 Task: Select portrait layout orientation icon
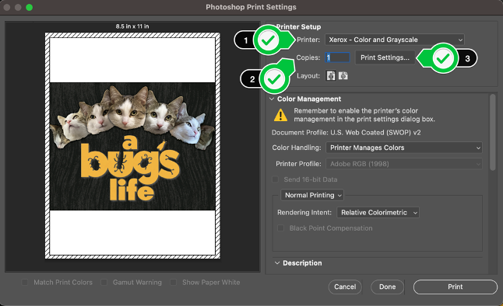point(331,76)
